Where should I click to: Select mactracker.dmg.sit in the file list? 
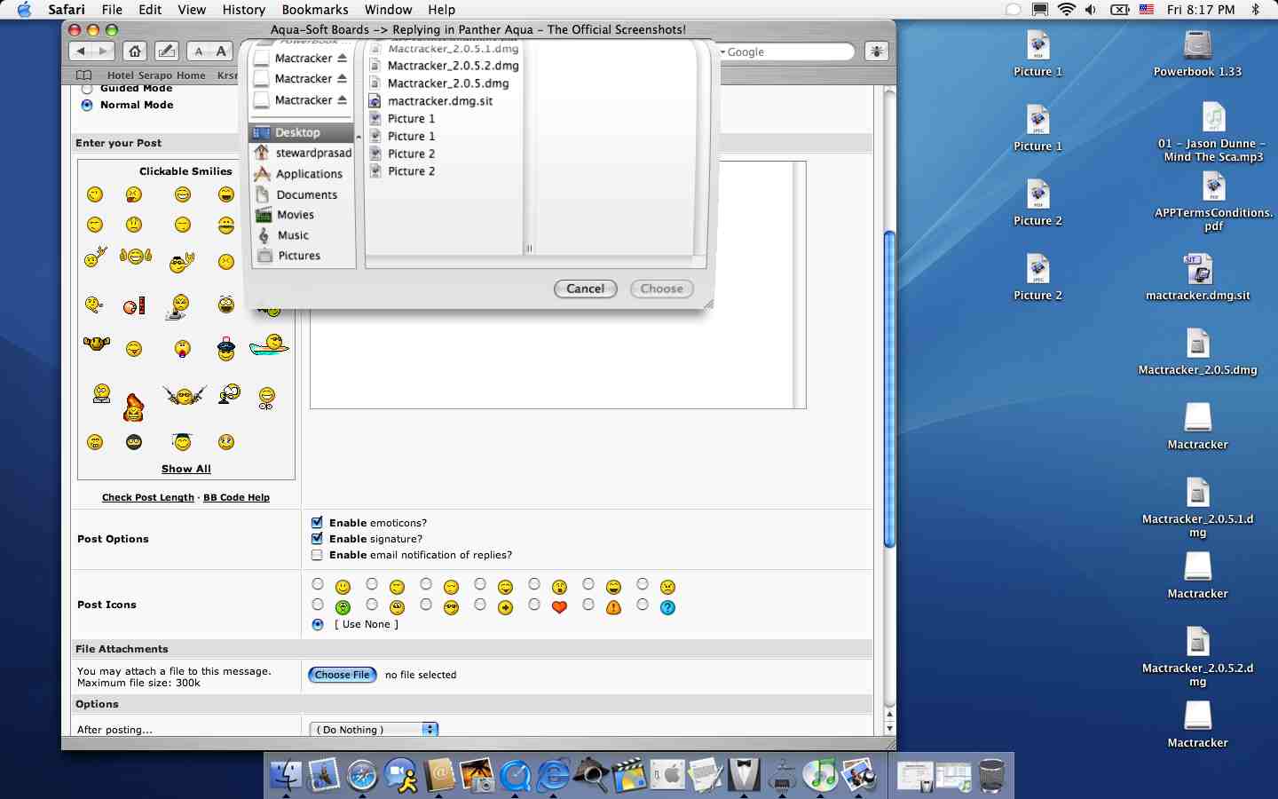tap(441, 101)
